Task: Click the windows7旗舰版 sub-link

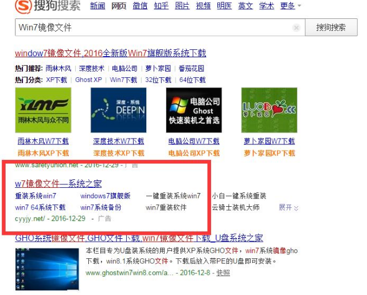Action: click(x=106, y=196)
